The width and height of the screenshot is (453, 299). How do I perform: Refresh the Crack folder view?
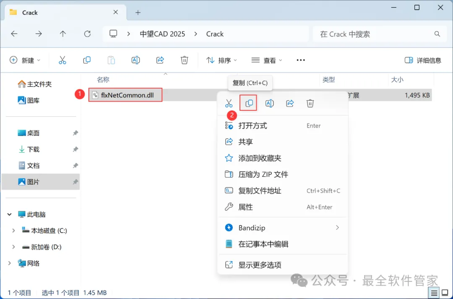coord(87,34)
